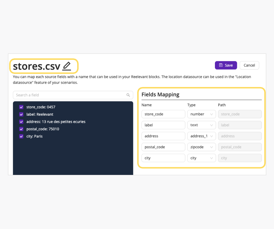Image resolution: width=274 pixels, height=229 pixels.
Task: Edit the city name field
Action: (163, 158)
